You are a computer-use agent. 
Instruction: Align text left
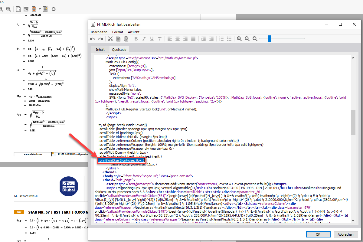(x=170, y=39)
